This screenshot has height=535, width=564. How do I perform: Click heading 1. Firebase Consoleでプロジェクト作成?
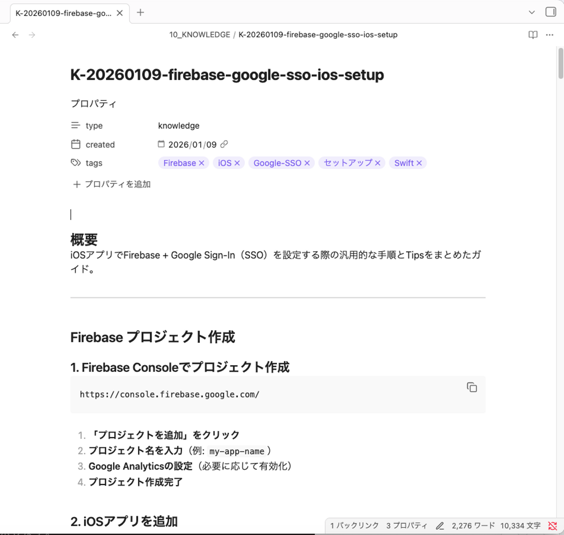click(180, 367)
